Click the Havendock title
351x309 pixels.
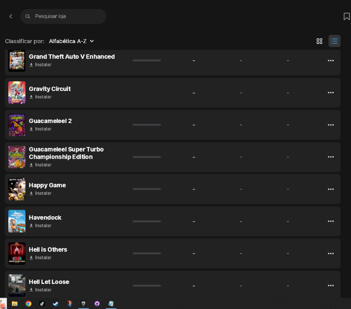(45, 218)
